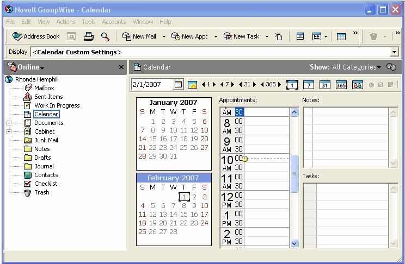Switch to Day view icon
The width and height of the screenshot is (405, 264).
coord(292,85)
